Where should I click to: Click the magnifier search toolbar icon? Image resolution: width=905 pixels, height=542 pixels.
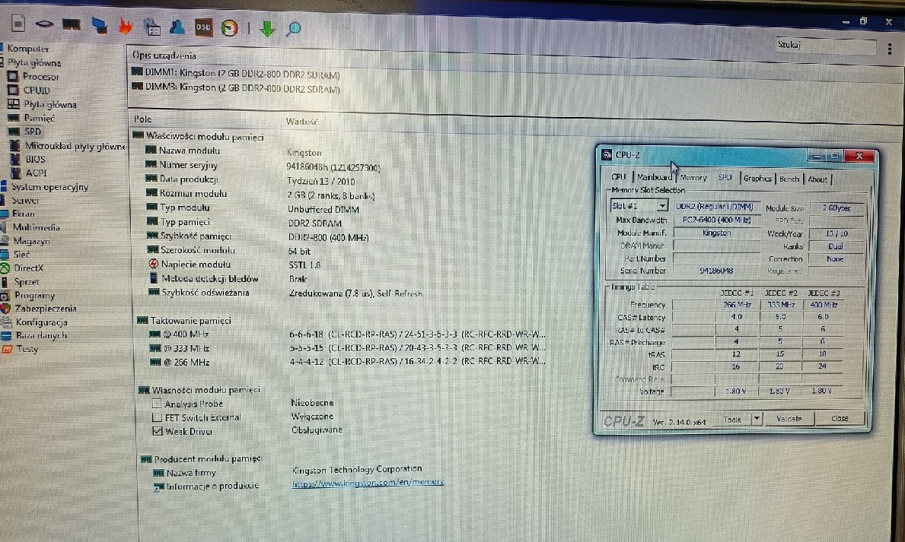coord(294,29)
